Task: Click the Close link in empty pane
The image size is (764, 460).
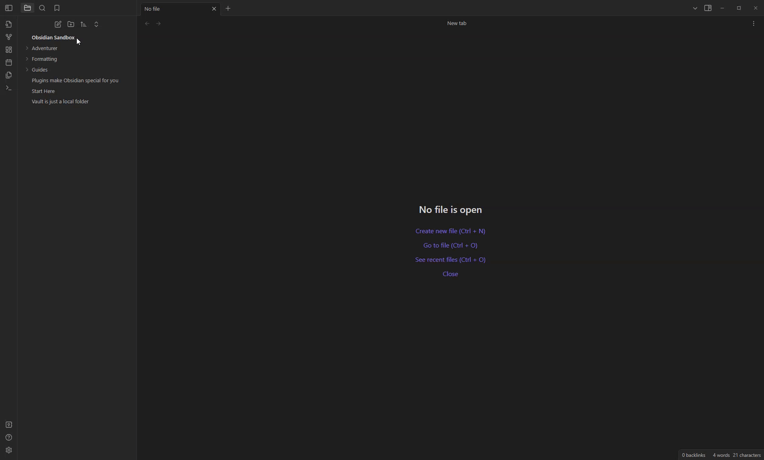Action: (450, 274)
